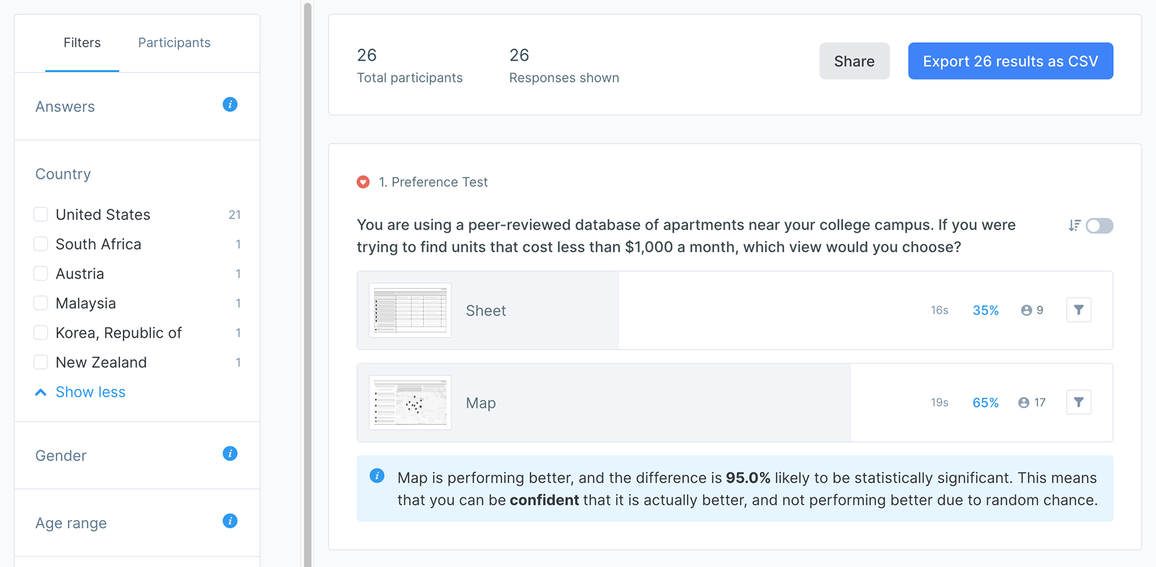This screenshot has width=1156, height=567.
Task: Switch to the Participants tab
Action: 174,43
